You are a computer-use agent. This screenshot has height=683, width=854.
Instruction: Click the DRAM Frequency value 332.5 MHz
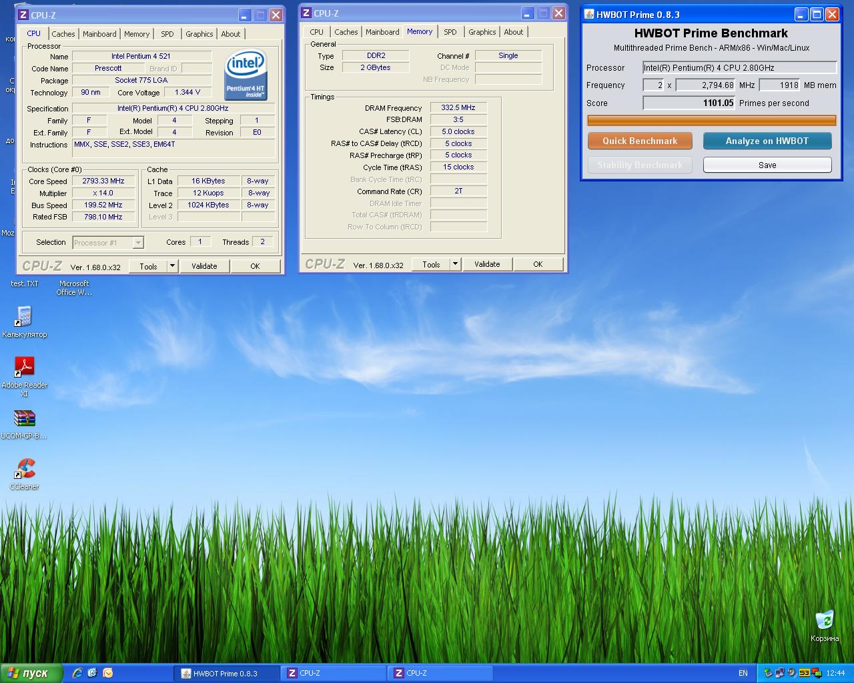click(x=458, y=107)
